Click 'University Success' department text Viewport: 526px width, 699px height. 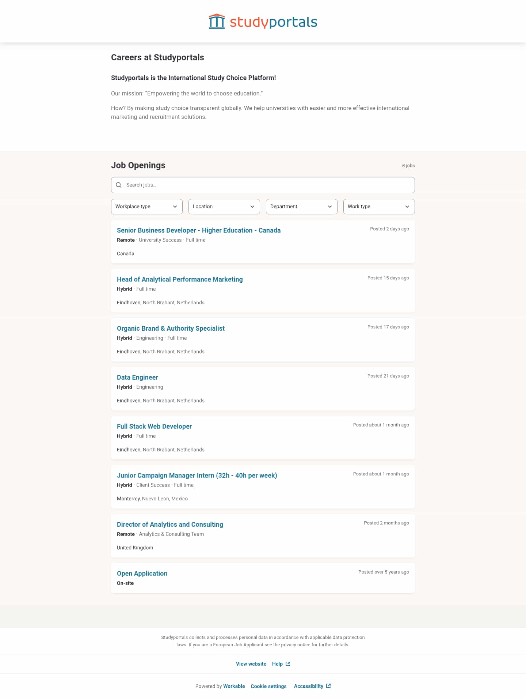point(160,240)
